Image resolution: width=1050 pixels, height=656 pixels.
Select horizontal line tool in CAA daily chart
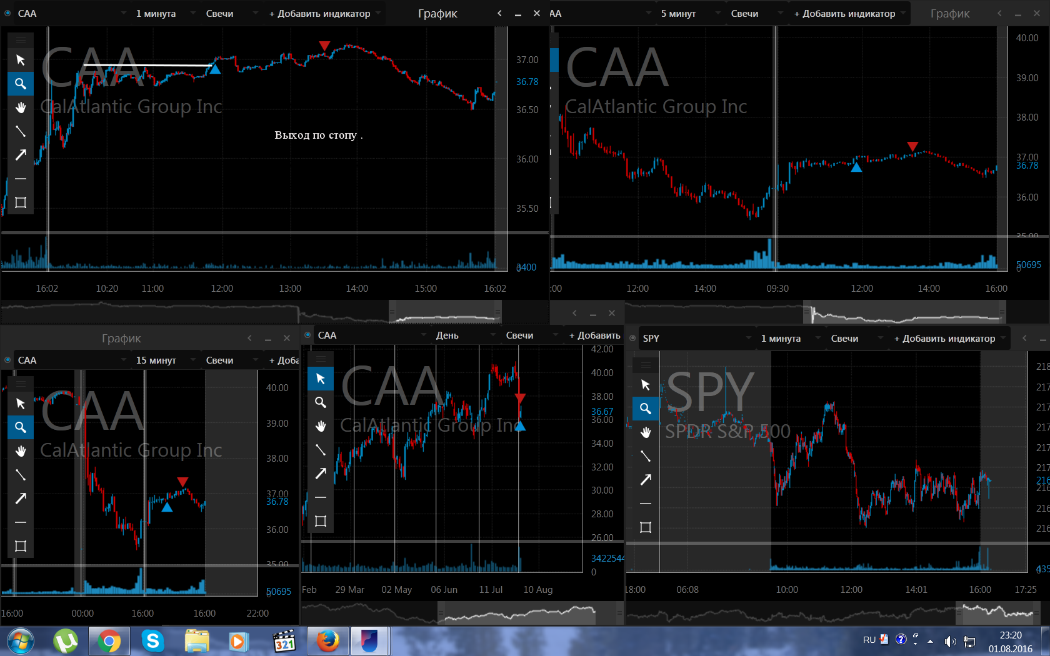[x=321, y=497]
